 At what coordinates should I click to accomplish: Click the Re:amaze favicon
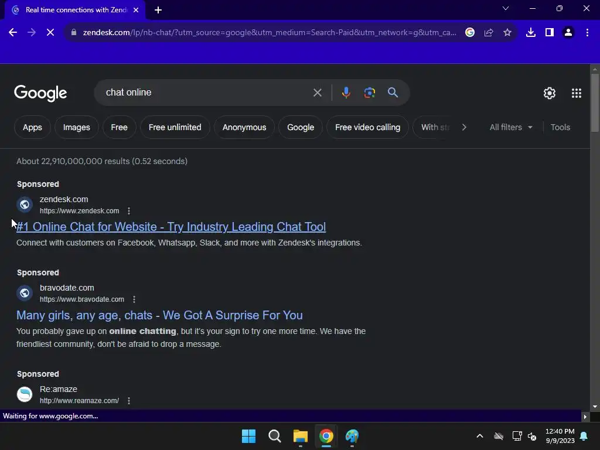pyautogui.click(x=25, y=394)
